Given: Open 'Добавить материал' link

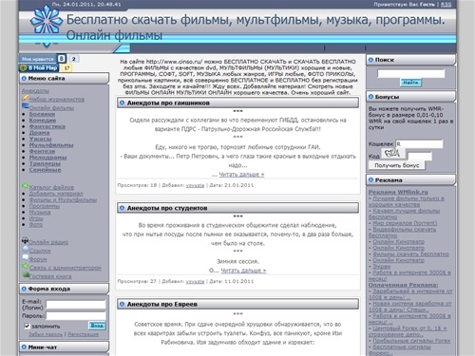Looking at the screenshot, I should click(56, 194).
